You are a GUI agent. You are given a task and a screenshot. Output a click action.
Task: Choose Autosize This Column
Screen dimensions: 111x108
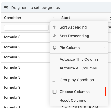[79, 60]
